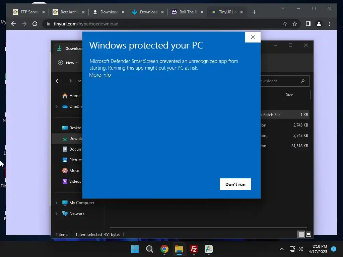Open a new Chrome tab
This screenshot has width=343, height=257.
tap(254, 12)
